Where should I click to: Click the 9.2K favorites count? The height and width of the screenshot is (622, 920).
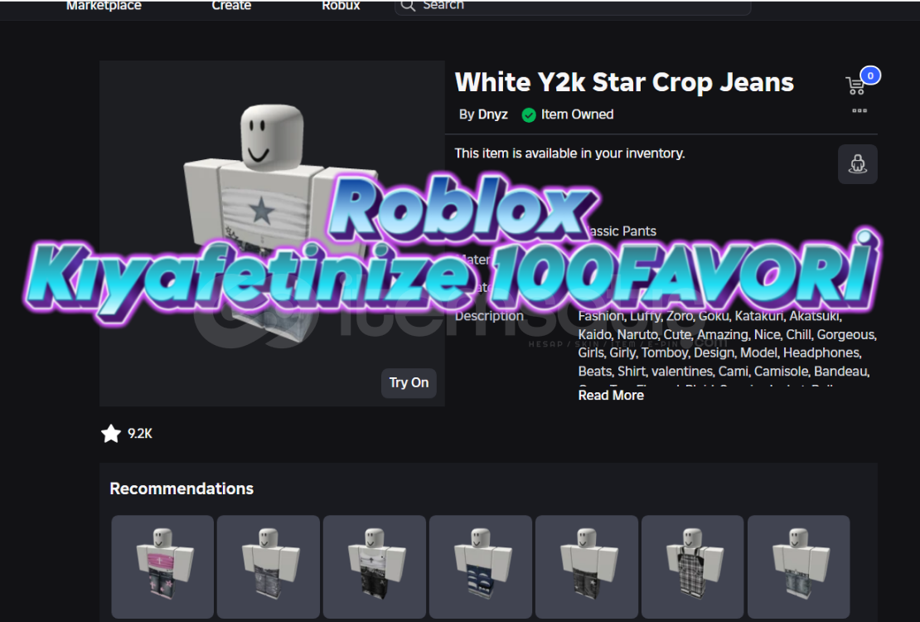[x=139, y=434]
